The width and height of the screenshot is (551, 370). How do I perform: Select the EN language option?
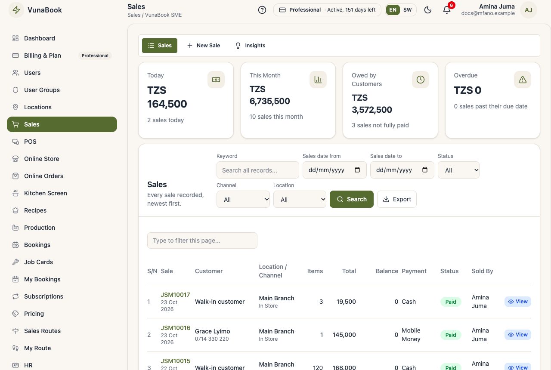tap(393, 10)
